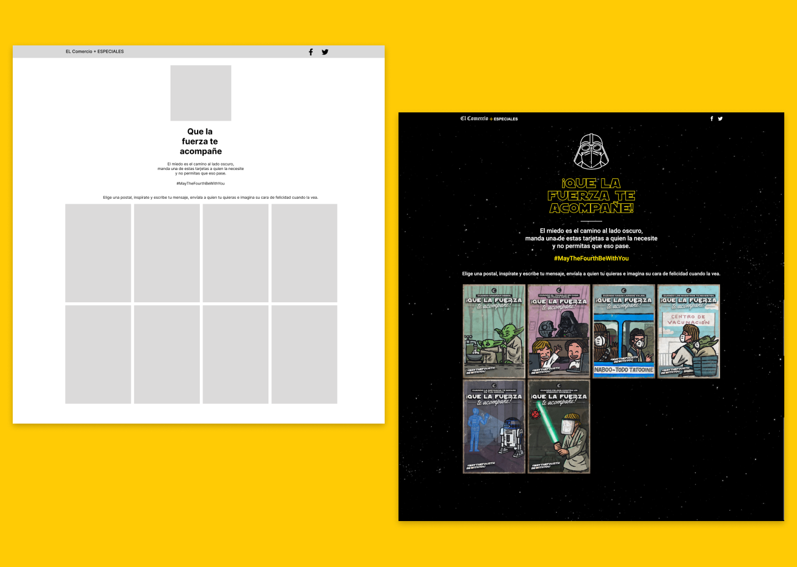Select the Centro de Vacunación postcard

pyautogui.click(x=689, y=331)
